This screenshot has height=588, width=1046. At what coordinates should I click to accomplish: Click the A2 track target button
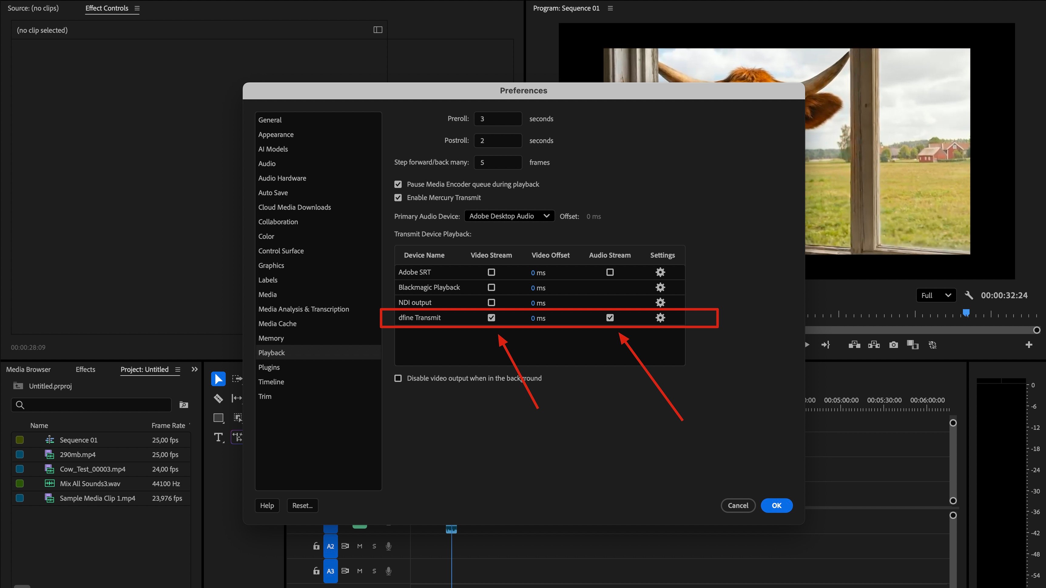pos(331,546)
